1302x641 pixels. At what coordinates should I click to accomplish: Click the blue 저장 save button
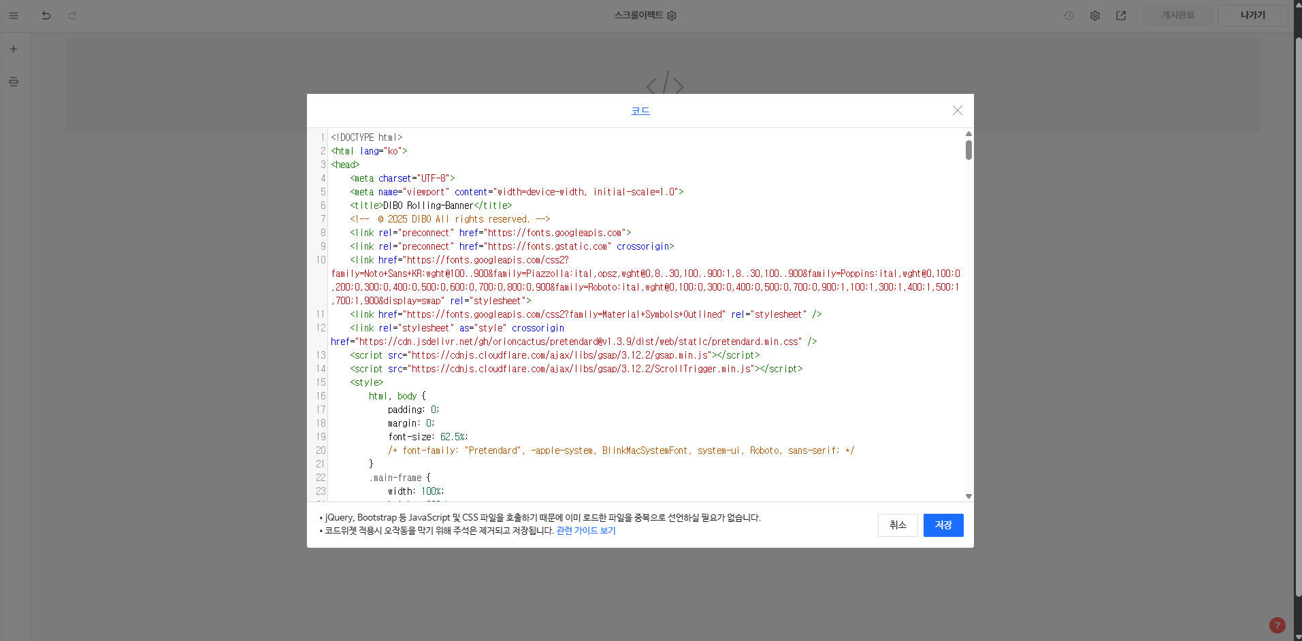pos(943,525)
